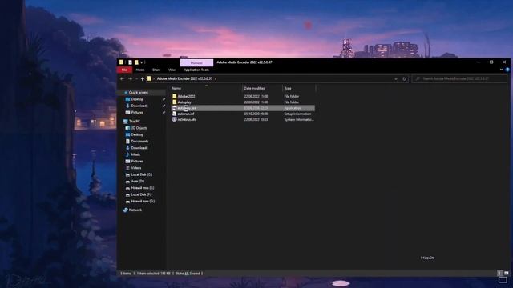
Task: Click the New folder icon in the title bar
Action: click(x=136, y=62)
